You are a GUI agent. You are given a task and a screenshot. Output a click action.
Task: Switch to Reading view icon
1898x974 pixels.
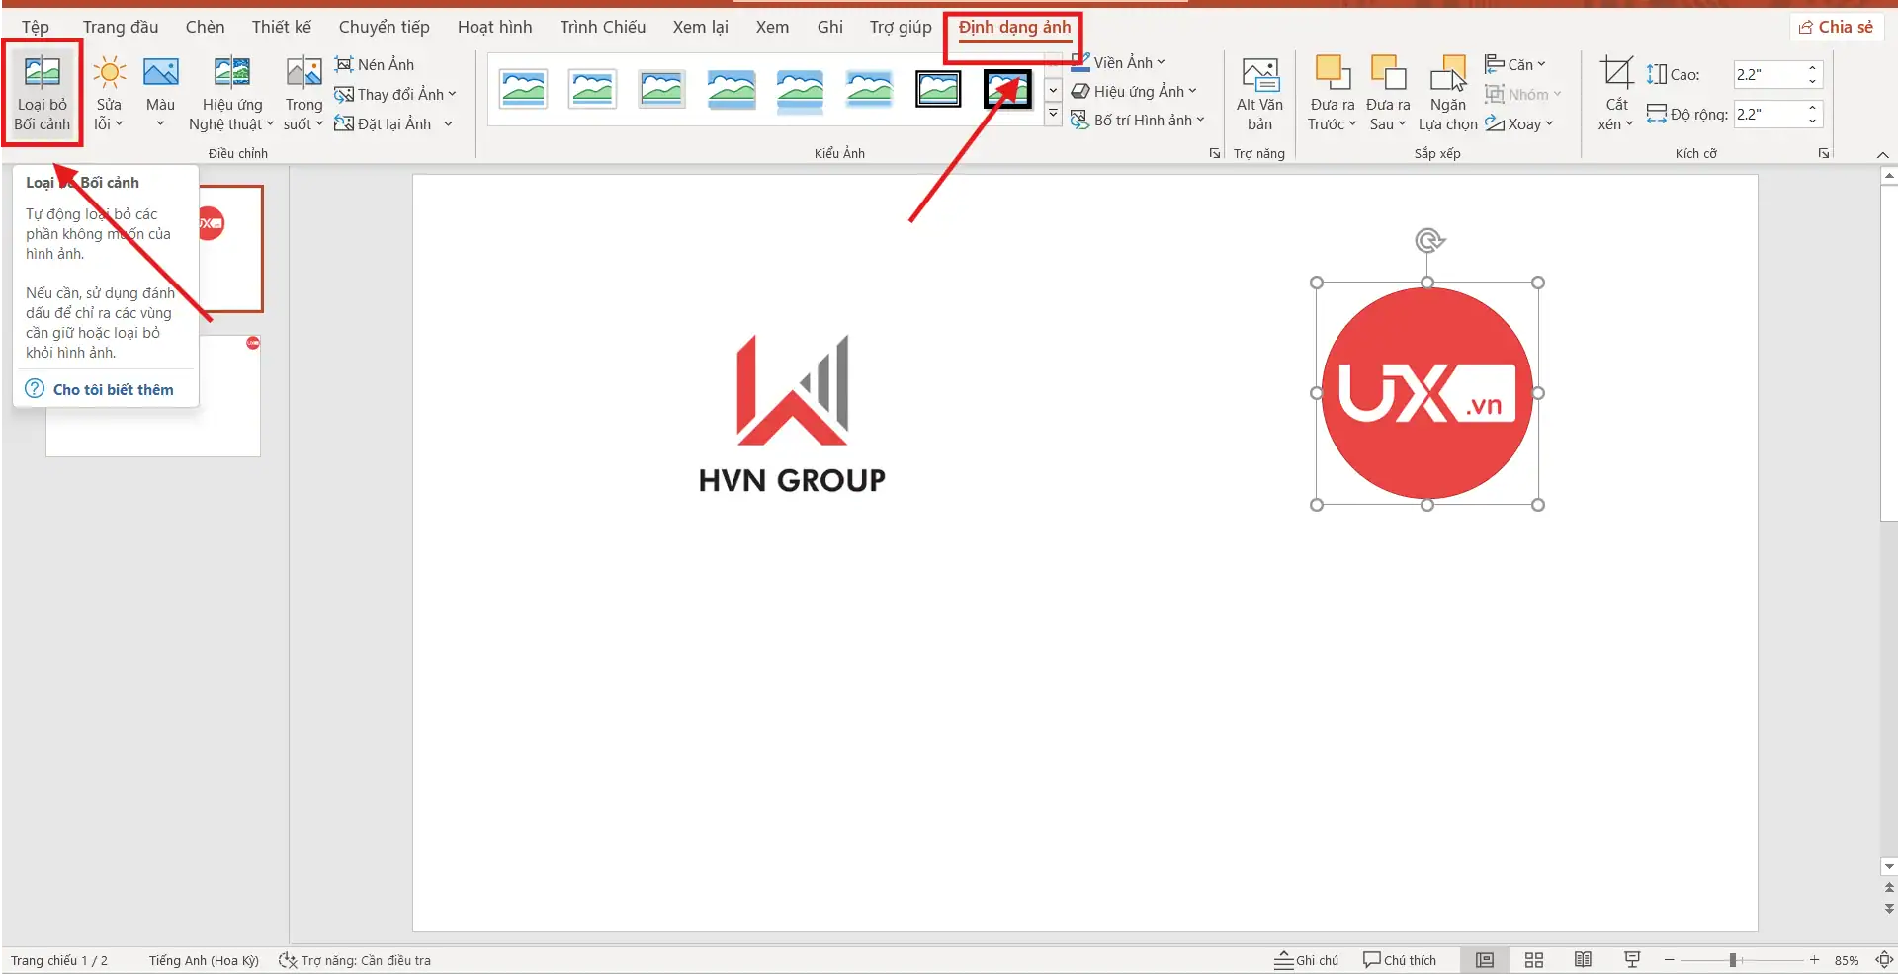1583,960
